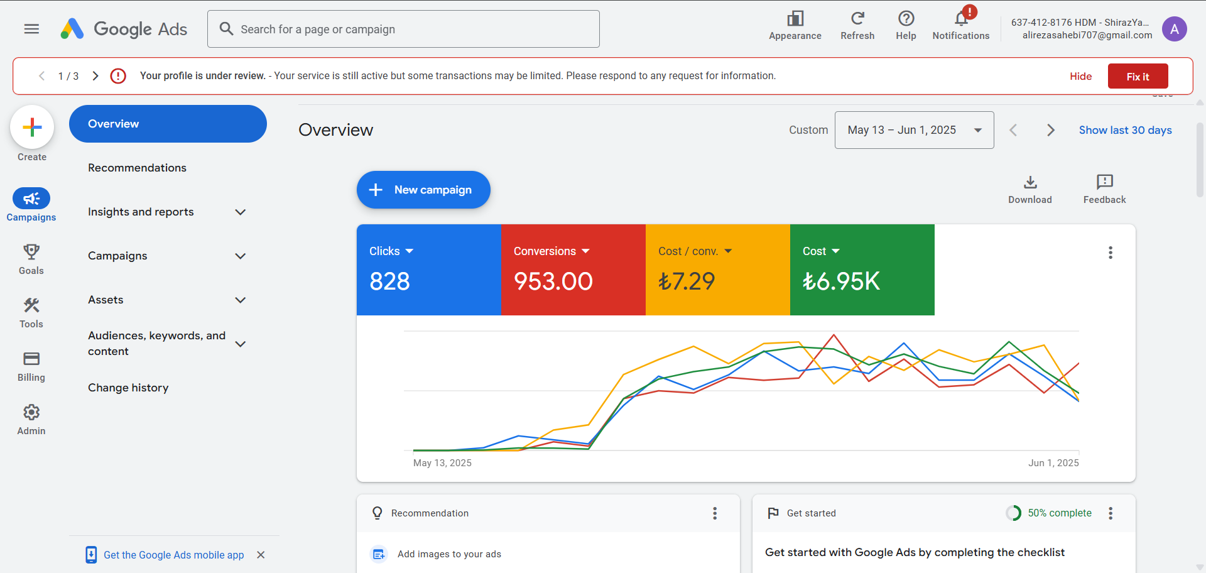
Task: Expand Audiences, keywords, and content
Action: pos(240,344)
